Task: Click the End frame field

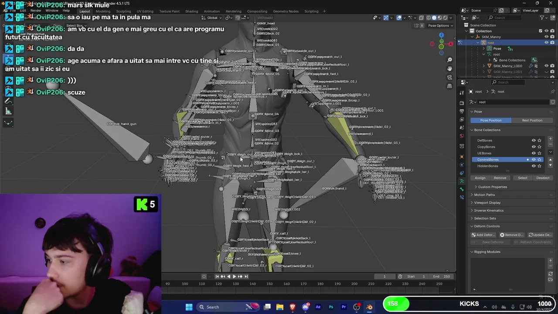Action: click(x=442, y=276)
